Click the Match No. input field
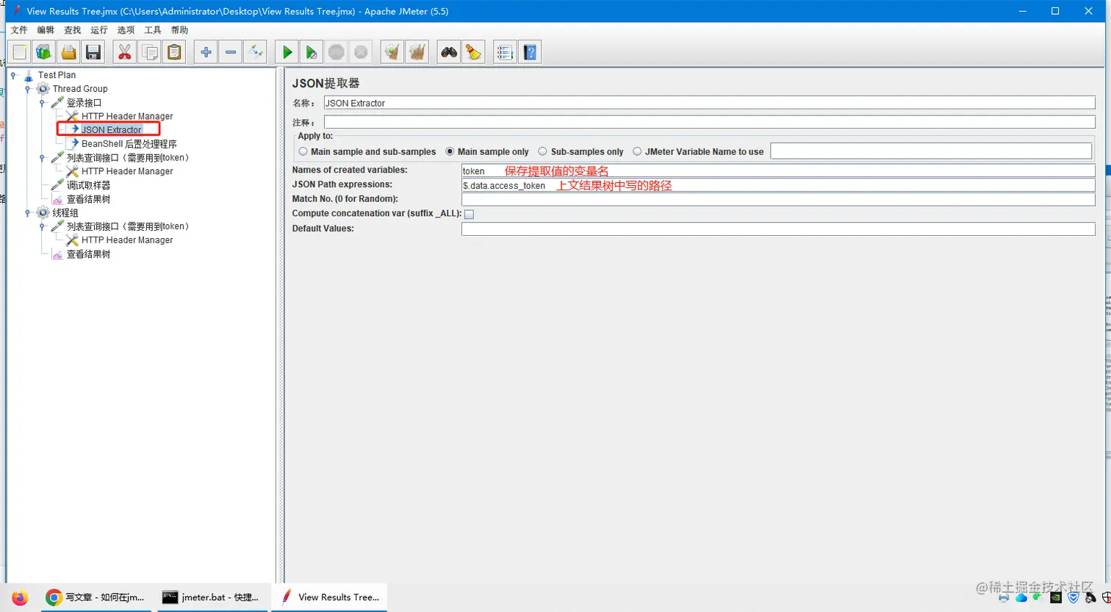Screen dimensions: 1111x612 pyautogui.click(x=778, y=199)
